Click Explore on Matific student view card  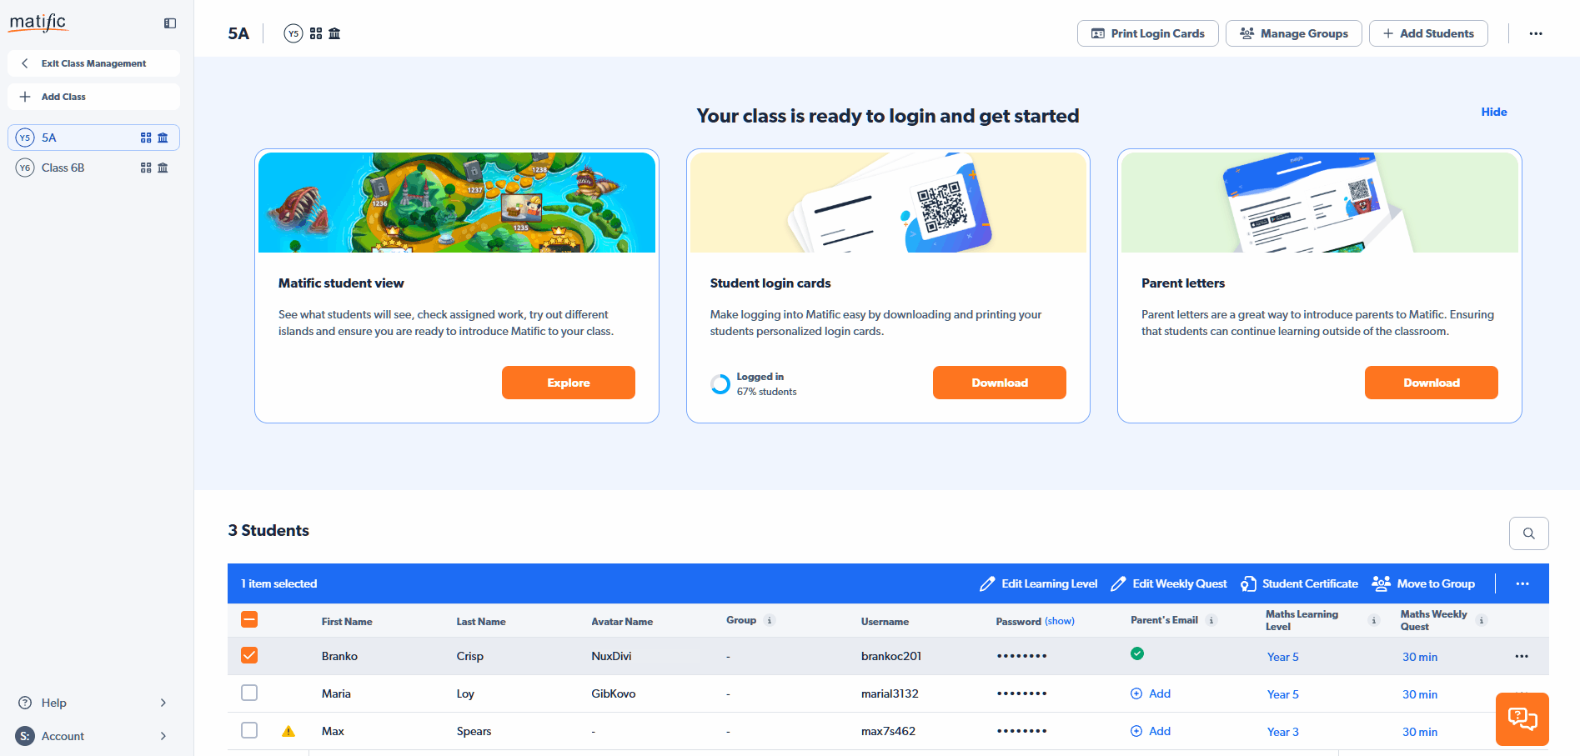pyautogui.click(x=569, y=383)
